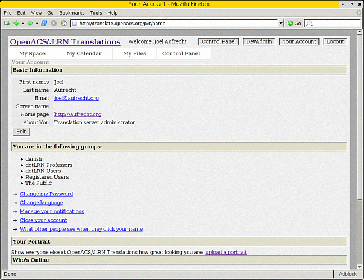
Task: Click the Edit button under Basic Information
Action: 21,132
